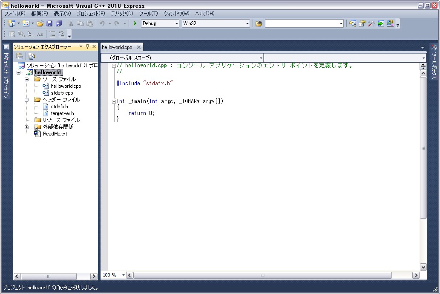The image size is (440, 294).
Task: Open the プロジェクト(P) menu
Action: point(91,14)
